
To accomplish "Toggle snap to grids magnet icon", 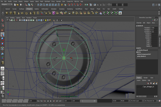I will tap(69, 5).
